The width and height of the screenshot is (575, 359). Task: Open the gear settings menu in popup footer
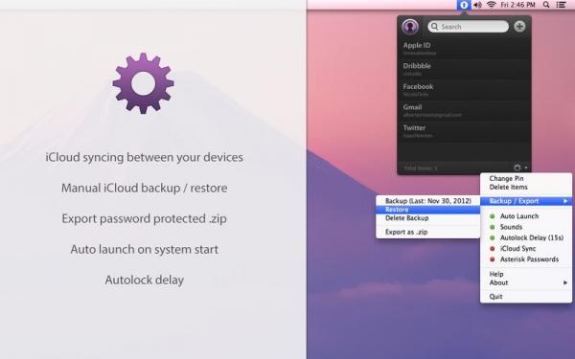click(517, 168)
